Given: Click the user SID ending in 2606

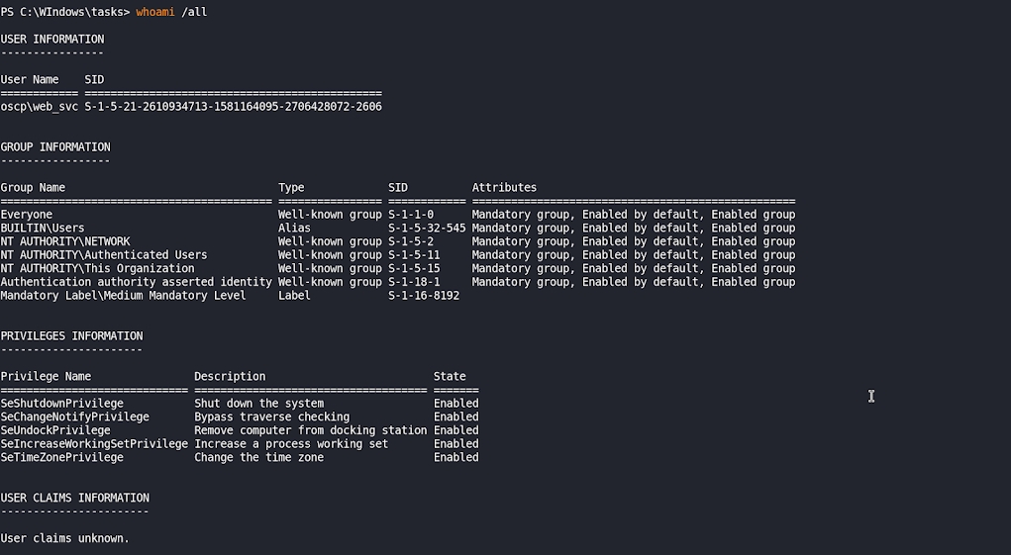Looking at the screenshot, I should pos(233,106).
